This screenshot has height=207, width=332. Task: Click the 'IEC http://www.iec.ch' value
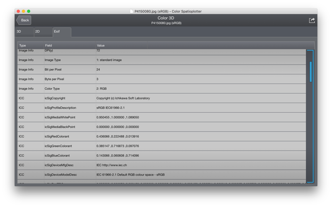(x=112, y=165)
